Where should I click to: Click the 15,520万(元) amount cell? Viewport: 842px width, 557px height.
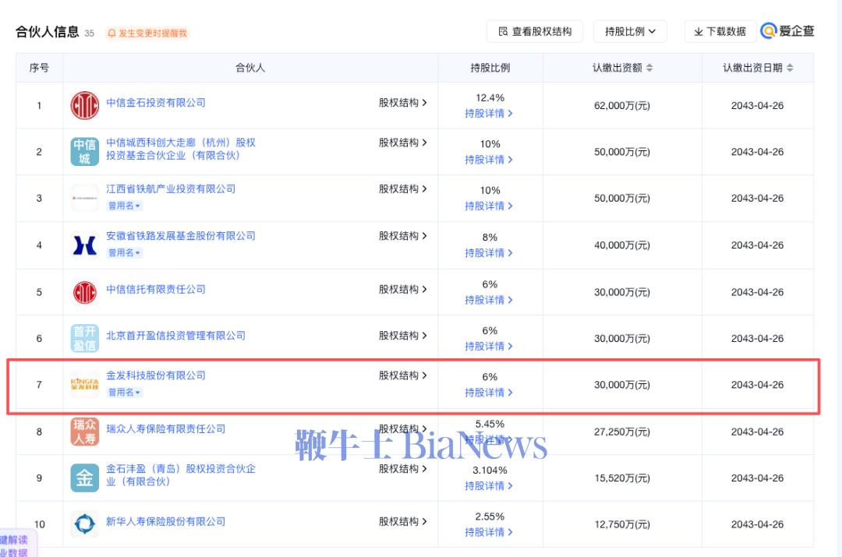pos(622,478)
